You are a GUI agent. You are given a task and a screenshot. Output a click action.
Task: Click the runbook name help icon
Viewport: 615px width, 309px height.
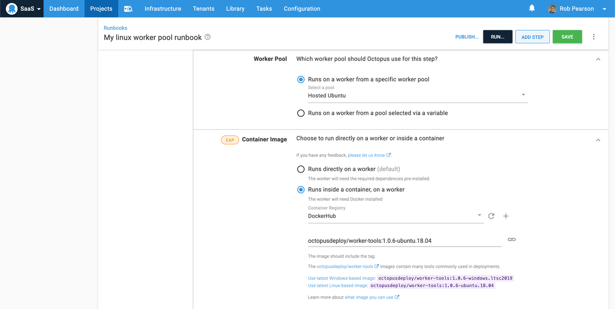(x=208, y=37)
